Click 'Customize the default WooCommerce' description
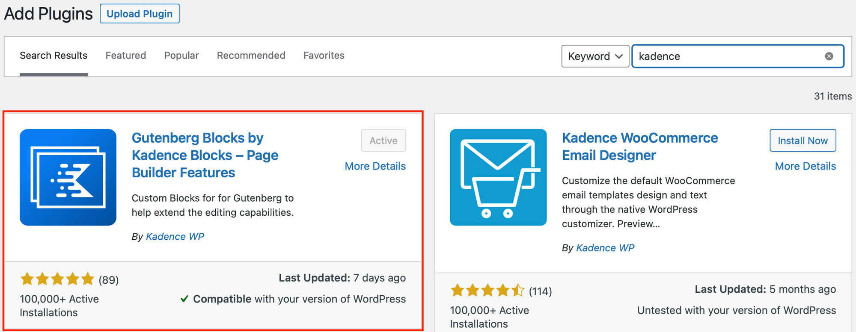The width and height of the screenshot is (856, 332). click(648, 202)
